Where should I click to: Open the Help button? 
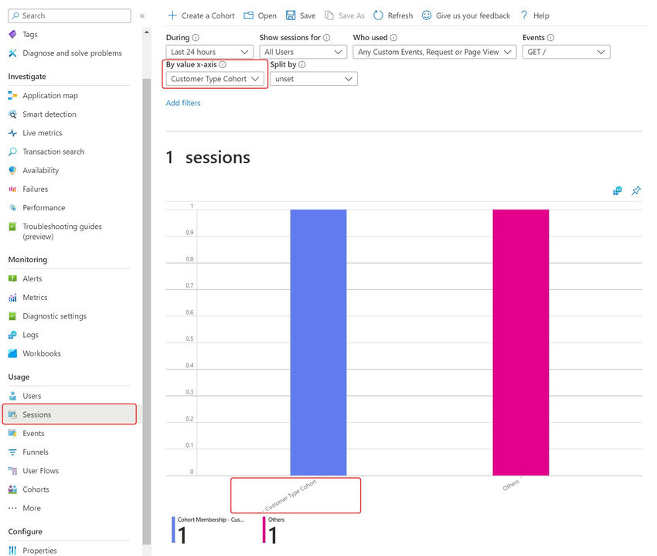pyautogui.click(x=535, y=16)
